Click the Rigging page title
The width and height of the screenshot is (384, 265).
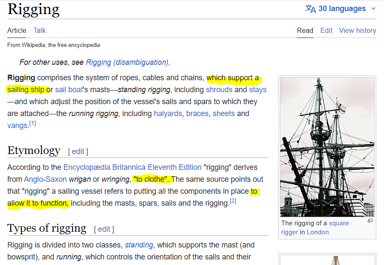(x=34, y=10)
